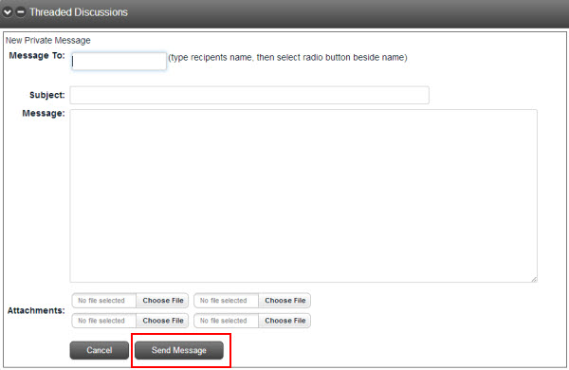Choose File for bottom-left attachment slot
The width and height of the screenshot is (569, 370).
(x=162, y=321)
